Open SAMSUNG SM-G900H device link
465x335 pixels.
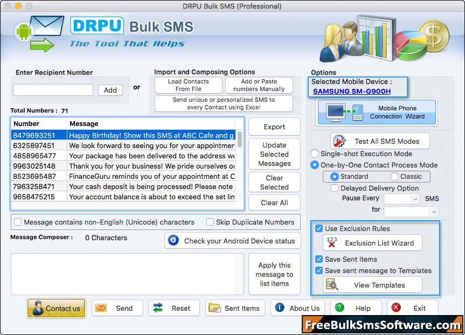(x=352, y=92)
